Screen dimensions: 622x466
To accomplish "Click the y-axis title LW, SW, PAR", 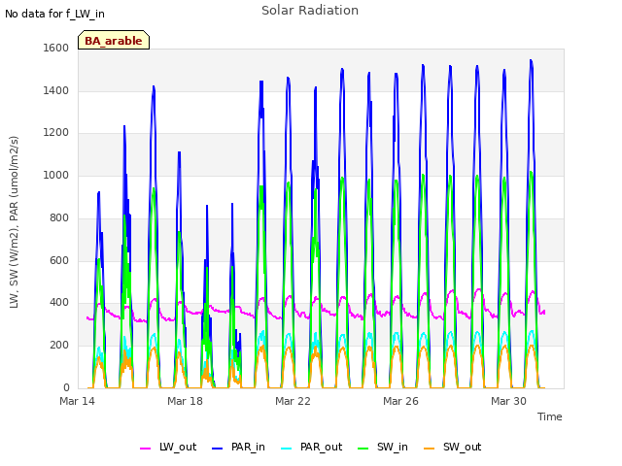I will (14, 222).
